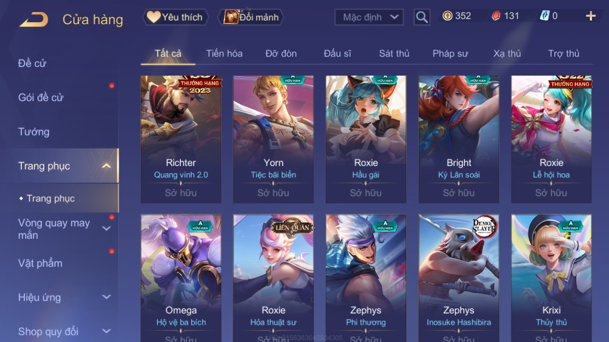Viewport: 609px width, 342px height.
Task: Switch to the Sát thủ tab
Action: (x=394, y=53)
